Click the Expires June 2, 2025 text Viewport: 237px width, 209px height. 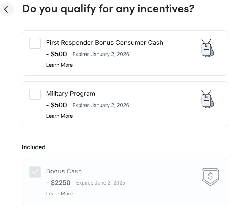pyautogui.click(x=101, y=183)
